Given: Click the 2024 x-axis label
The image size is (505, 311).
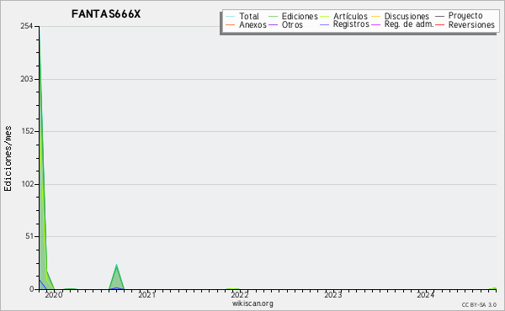Looking at the screenshot, I should point(425,295).
